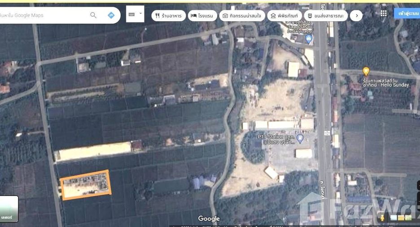This screenshot has height=227, width=420.
Task: Select the กิจกรรมน่าสนใจ things to do chip
Action: (242, 16)
